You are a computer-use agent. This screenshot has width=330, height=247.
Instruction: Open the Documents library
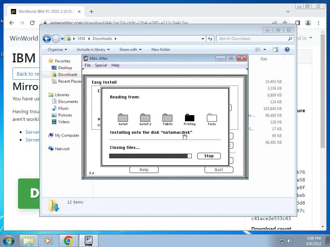[x=68, y=102]
